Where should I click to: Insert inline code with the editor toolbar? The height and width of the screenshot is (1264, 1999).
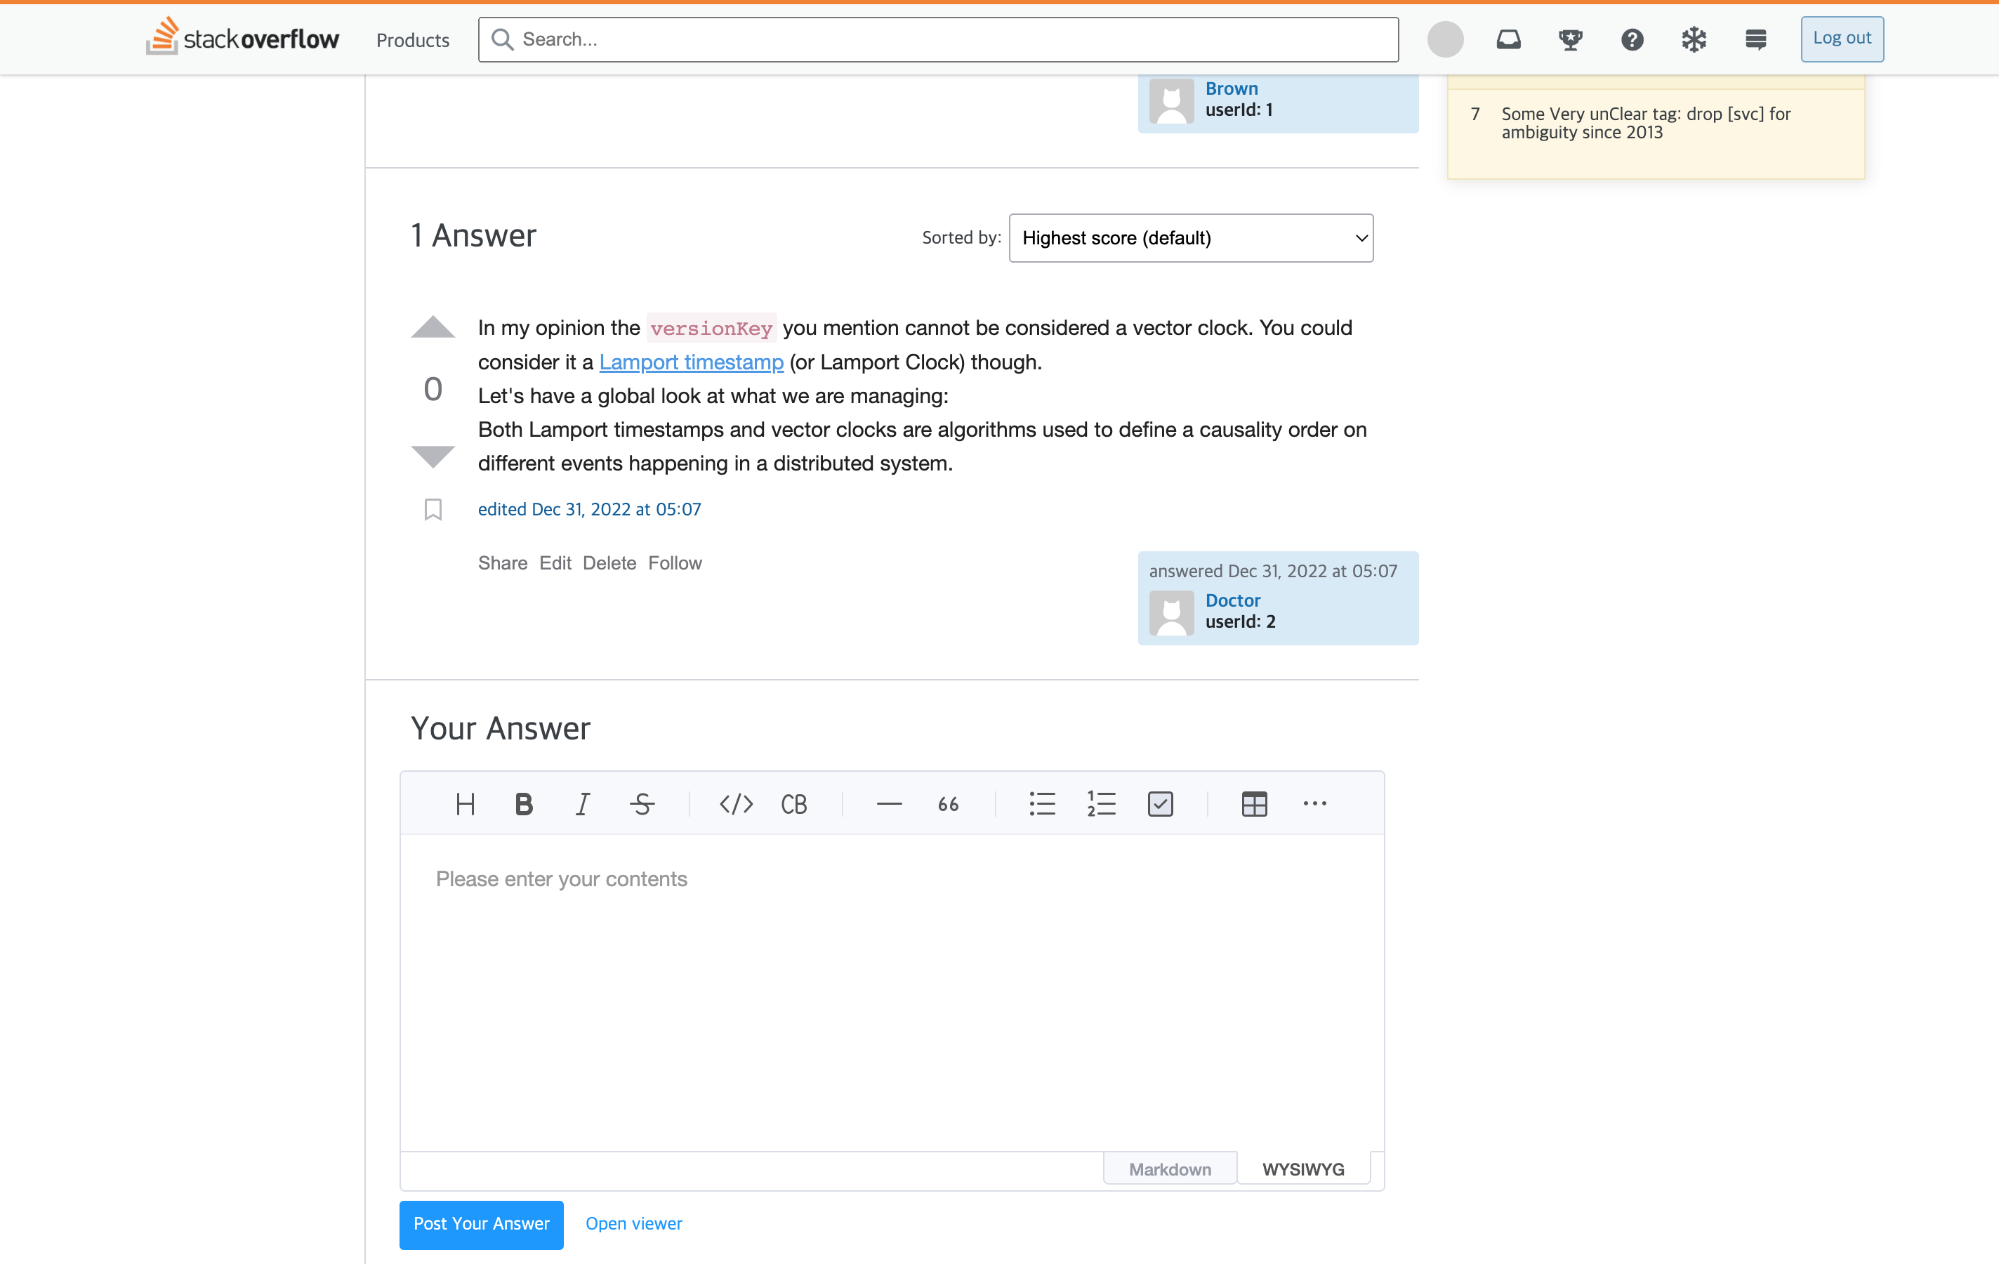(x=736, y=803)
